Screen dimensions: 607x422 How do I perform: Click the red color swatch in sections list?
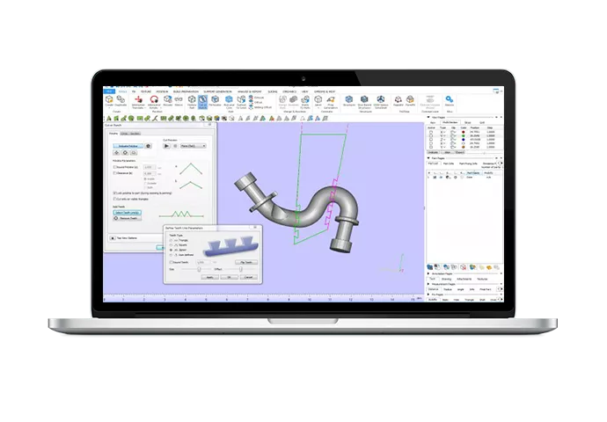pos(464,132)
